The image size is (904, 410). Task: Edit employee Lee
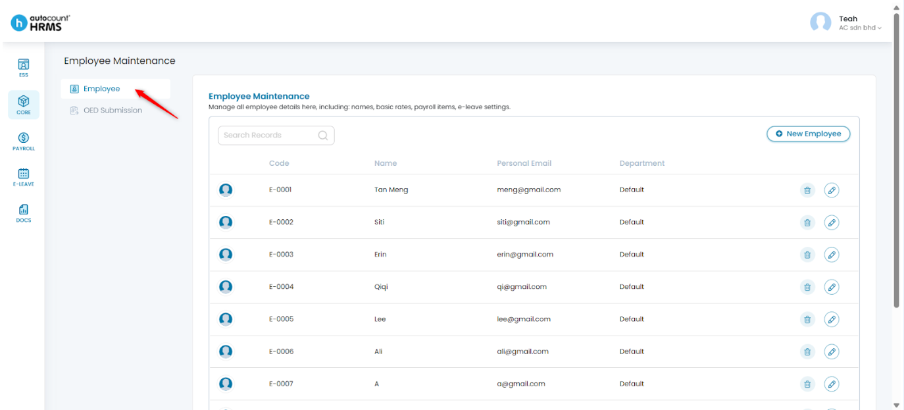tap(832, 319)
